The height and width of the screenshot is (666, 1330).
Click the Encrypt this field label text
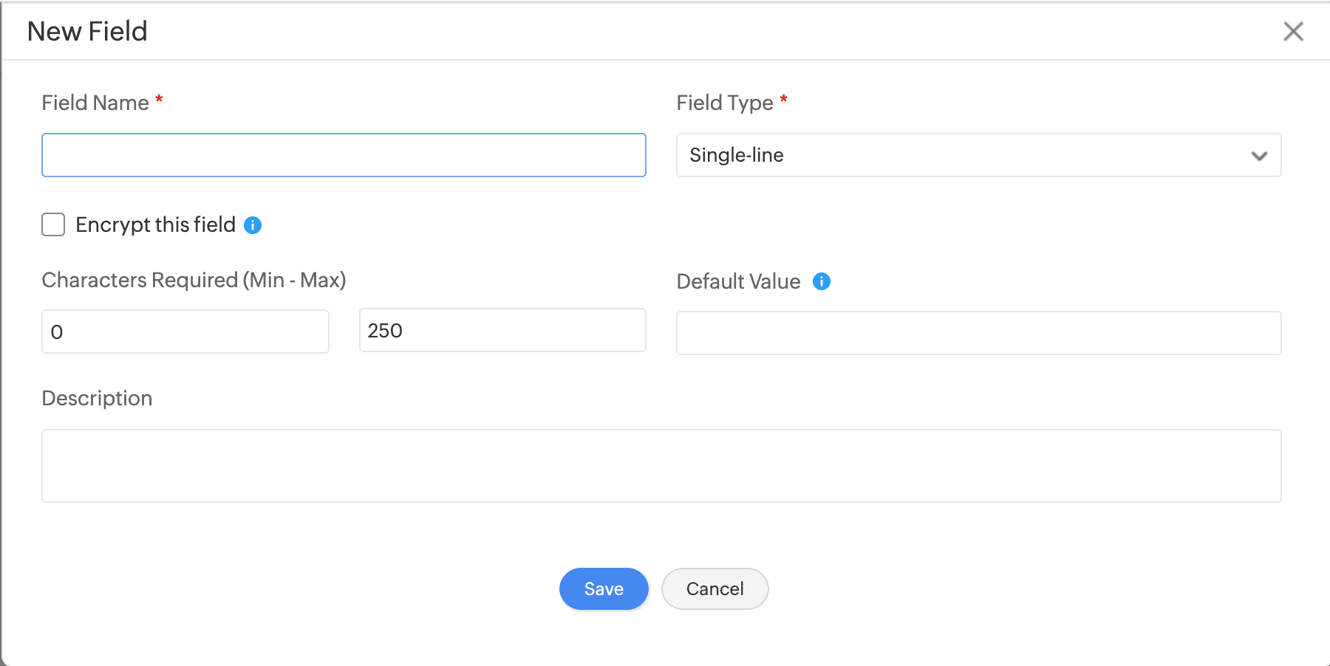(155, 224)
